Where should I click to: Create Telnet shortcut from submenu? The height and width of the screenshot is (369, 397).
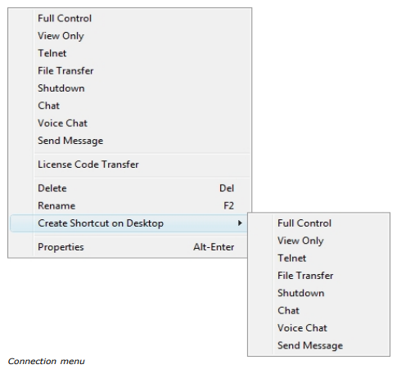318,259
